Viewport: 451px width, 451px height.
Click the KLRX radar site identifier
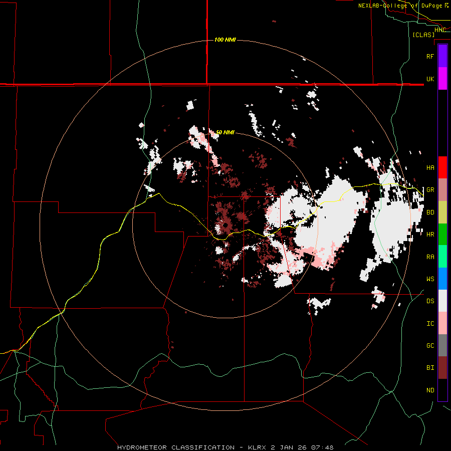pyautogui.click(x=257, y=447)
